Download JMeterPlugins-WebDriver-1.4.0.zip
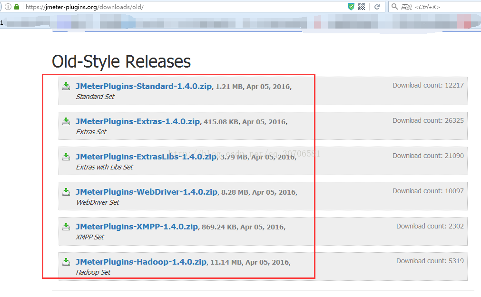 coord(147,192)
